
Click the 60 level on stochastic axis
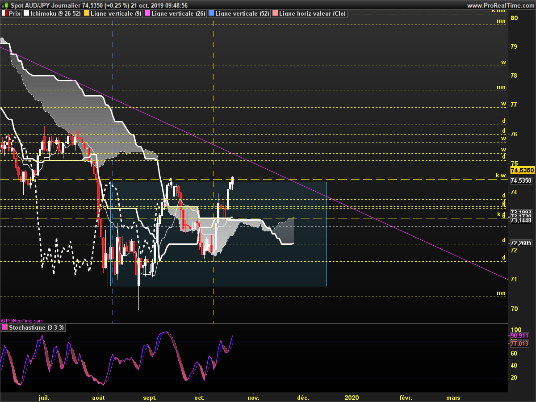click(514, 353)
